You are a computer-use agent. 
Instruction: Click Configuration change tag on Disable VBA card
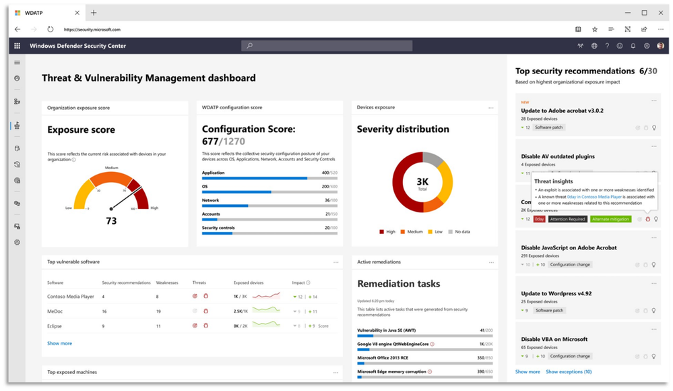click(x=570, y=356)
